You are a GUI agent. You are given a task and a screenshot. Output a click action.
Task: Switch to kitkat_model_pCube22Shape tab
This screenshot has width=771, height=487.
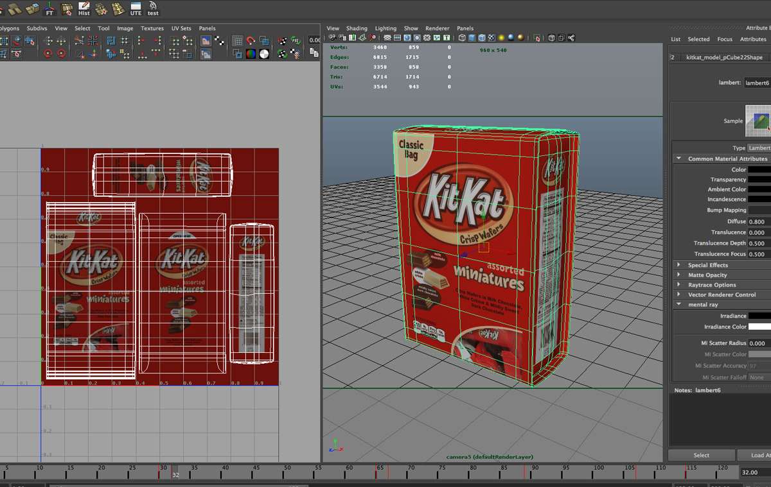(724, 57)
